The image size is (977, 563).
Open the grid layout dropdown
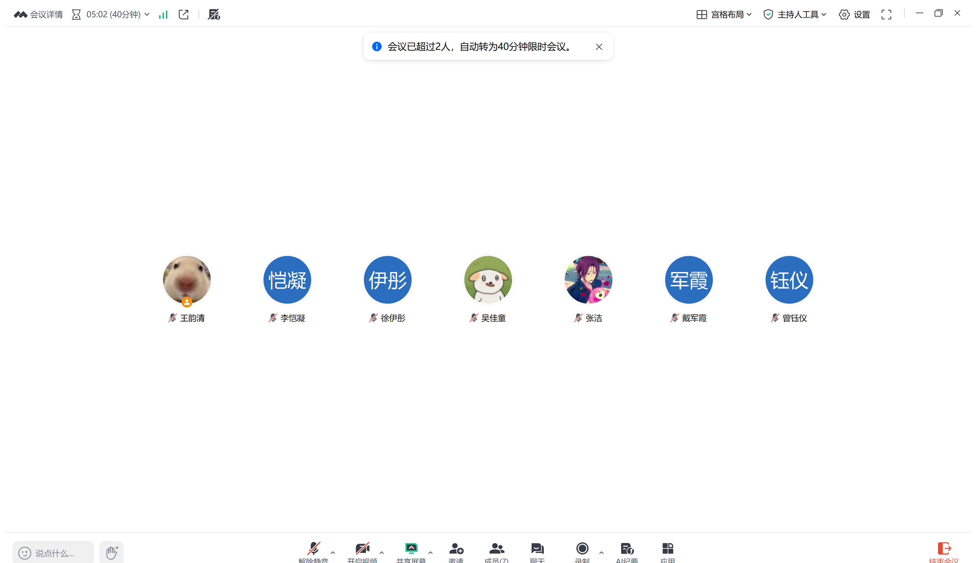coord(724,15)
